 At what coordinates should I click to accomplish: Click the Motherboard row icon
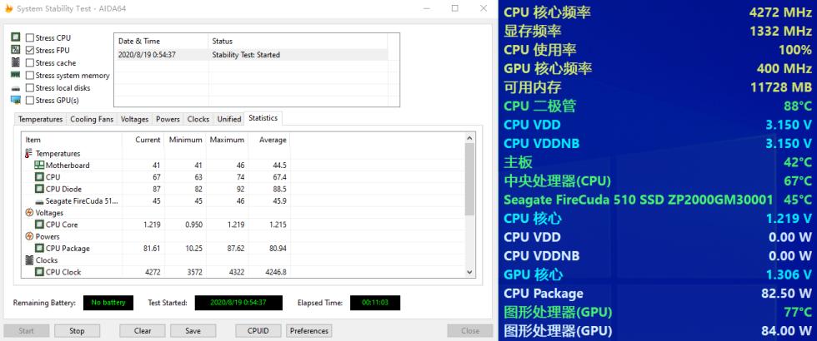click(39, 166)
